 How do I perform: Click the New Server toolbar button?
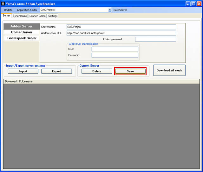point(120,10)
